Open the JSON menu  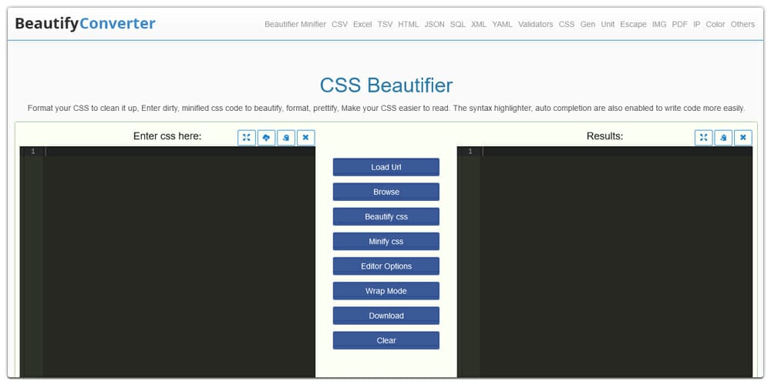(x=434, y=24)
